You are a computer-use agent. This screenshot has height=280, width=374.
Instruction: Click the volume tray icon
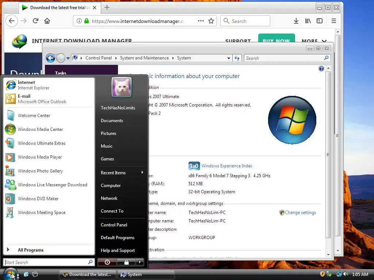[346, 274]
